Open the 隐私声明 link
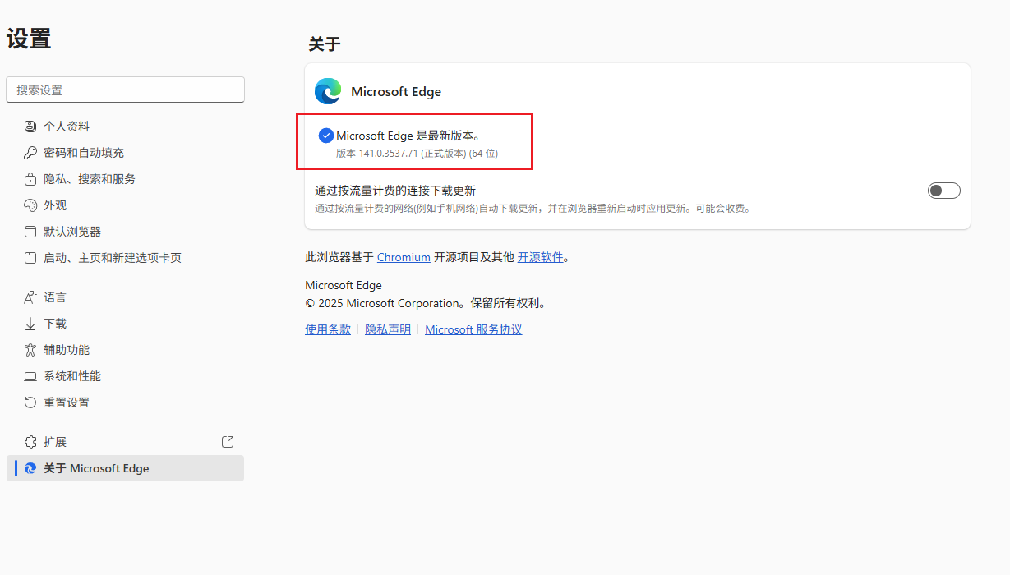 [388, 329]
